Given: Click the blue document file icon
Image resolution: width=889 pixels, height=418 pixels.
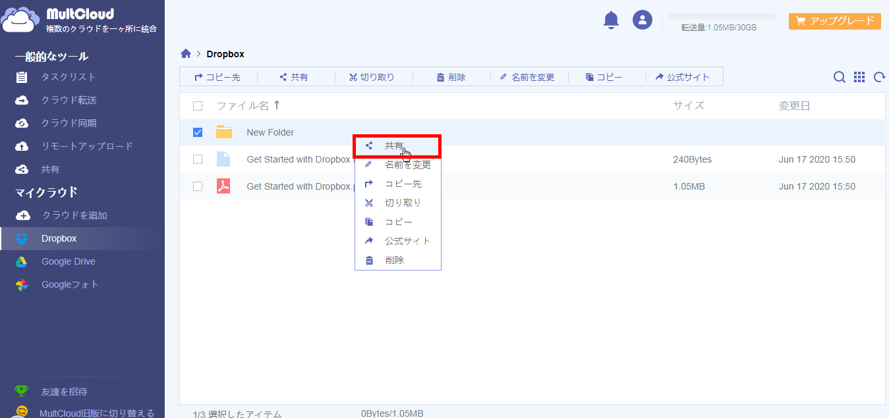Looking at the screenshot, I should pos(223,159).
